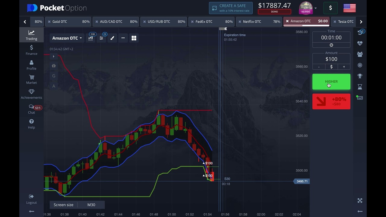
Task: Open the Market section
Action: (x=31, y=79)
